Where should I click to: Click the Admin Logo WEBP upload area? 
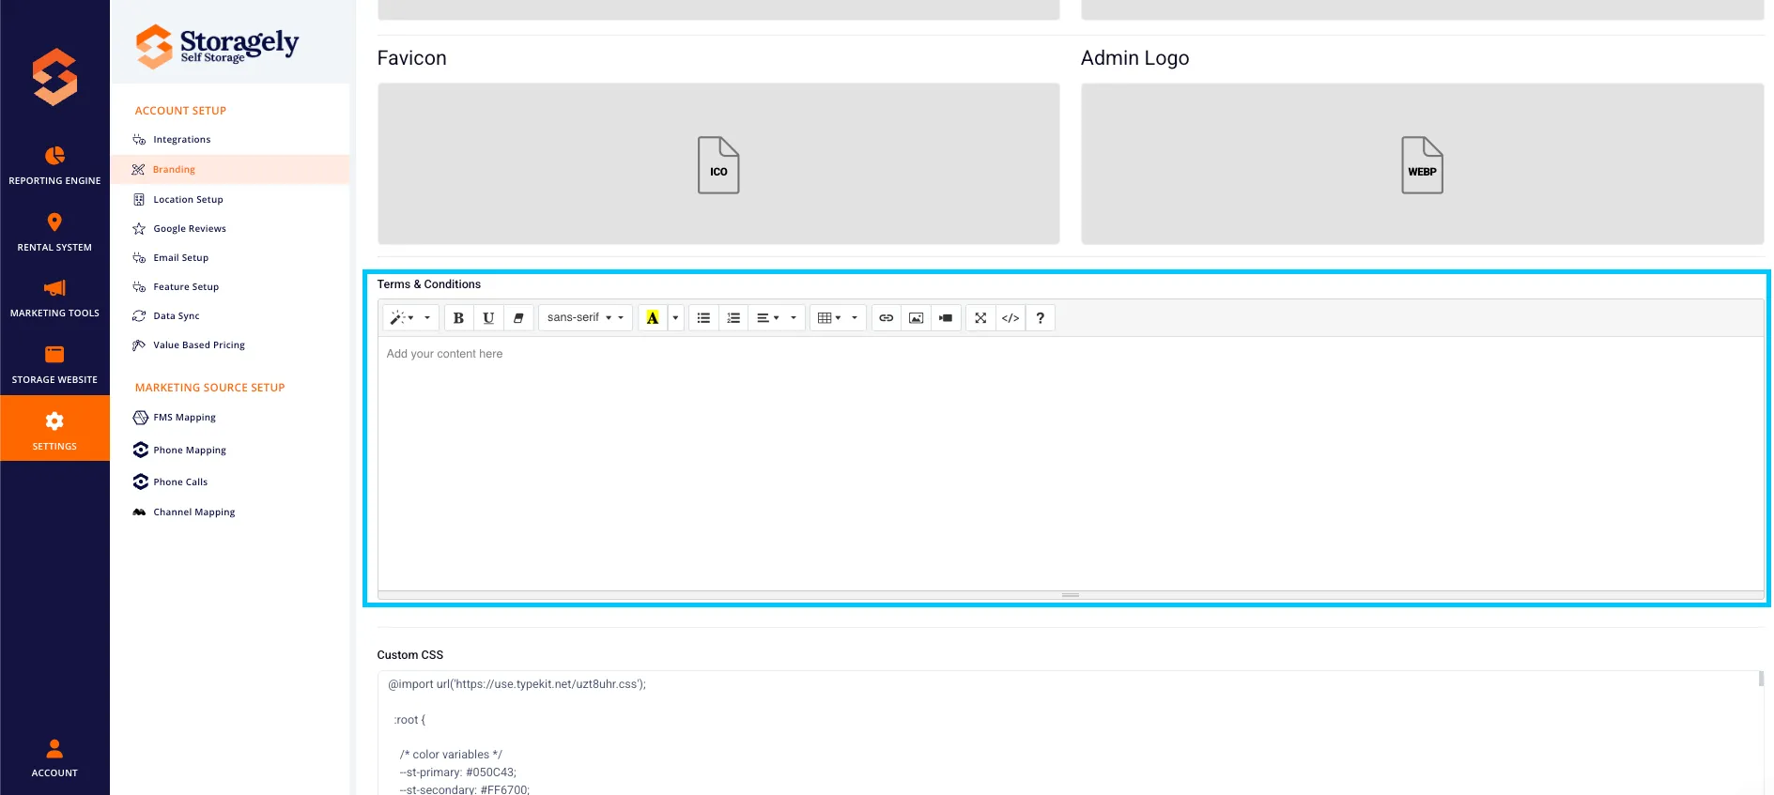pyautogui.click(x=1422, y=164)
